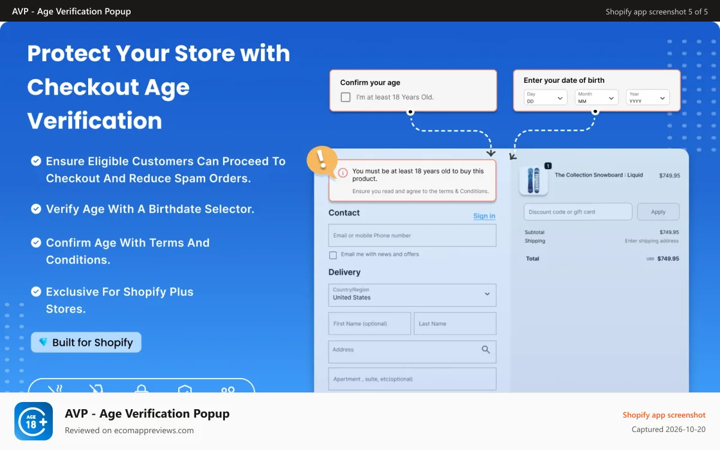Focus the Email or mobile phone number field
720x450 pixels.
click(412, 235)
